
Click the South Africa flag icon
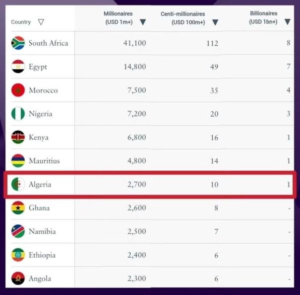click(x=18, y=43)
